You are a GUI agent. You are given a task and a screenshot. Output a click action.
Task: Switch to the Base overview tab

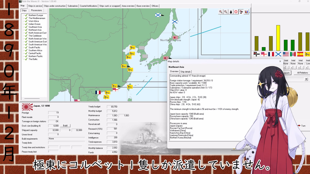(x=143, y=6)
